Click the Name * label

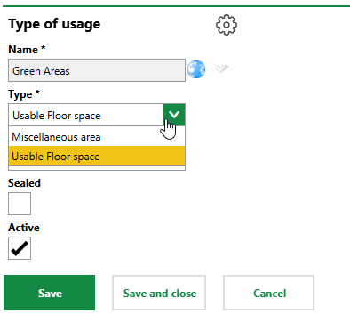click(27, 50)
